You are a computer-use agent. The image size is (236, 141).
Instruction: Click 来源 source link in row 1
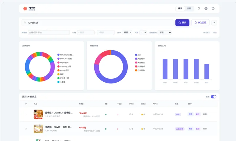[x=205, y=114]
